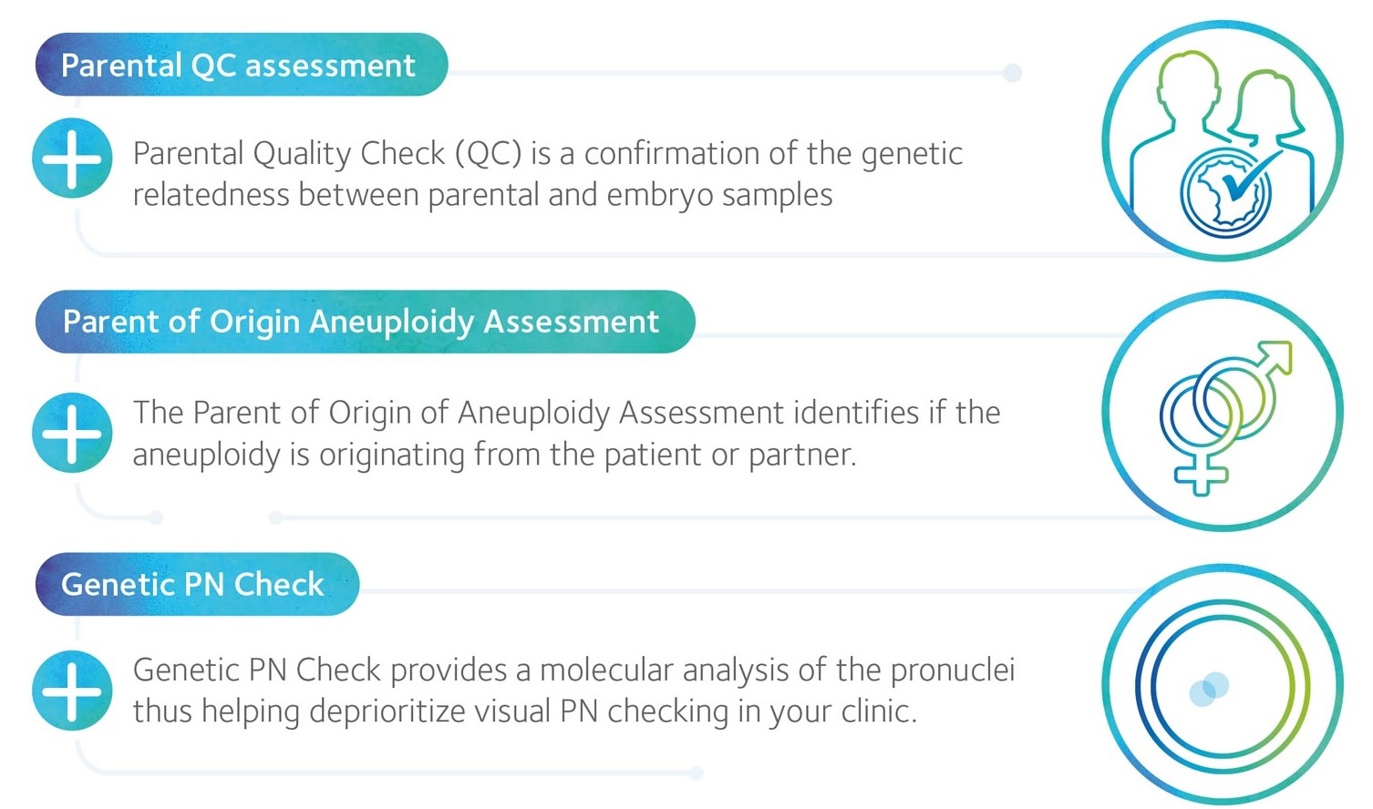Click the female symbol cross
The width and height of the screenshot is (1373, 809).
1201,474
